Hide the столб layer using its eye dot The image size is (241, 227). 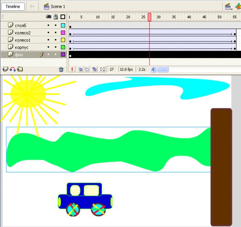coord(48,25)
